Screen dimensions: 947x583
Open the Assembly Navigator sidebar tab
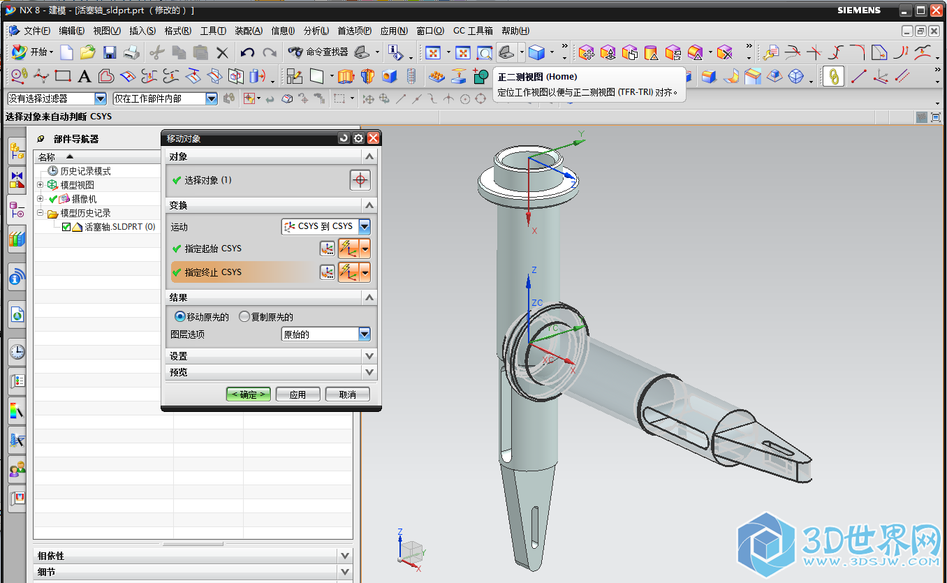(x=17, y=150)
